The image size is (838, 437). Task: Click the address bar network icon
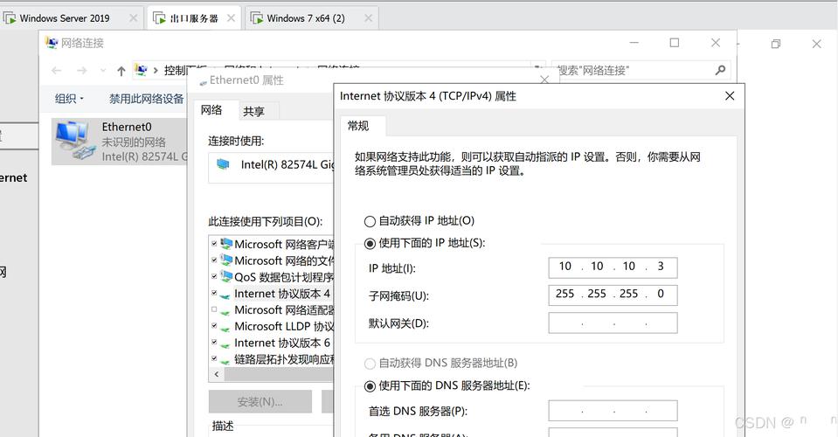(x=141, y=70)
